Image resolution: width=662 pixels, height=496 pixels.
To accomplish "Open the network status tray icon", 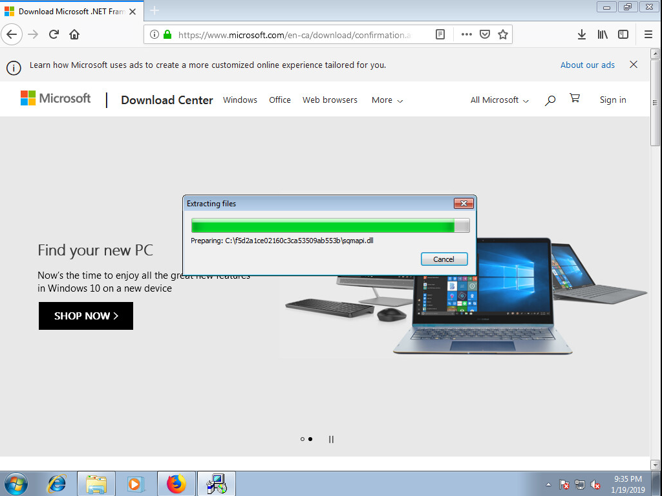I will coord(580,484).
